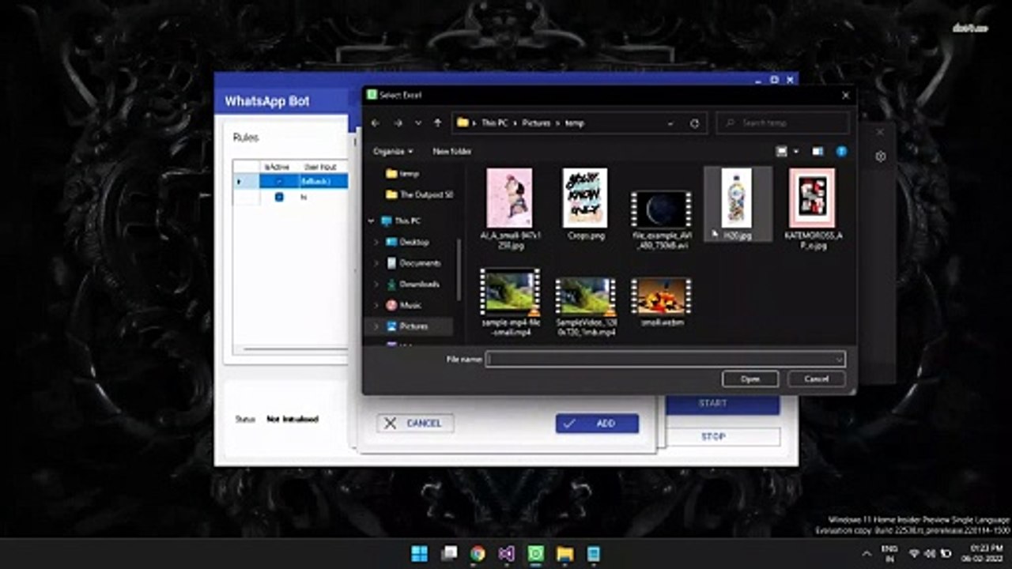The image size is (1012, 569).
Task: Go forward in the file dialog
Action: point(398,123)
